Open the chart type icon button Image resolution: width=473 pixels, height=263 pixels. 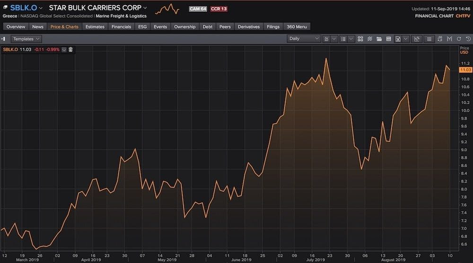(326, 39)
